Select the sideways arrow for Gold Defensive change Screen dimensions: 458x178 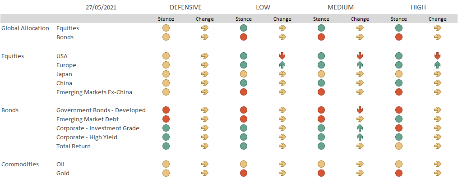pyautogui.click(x=205, y=173)
